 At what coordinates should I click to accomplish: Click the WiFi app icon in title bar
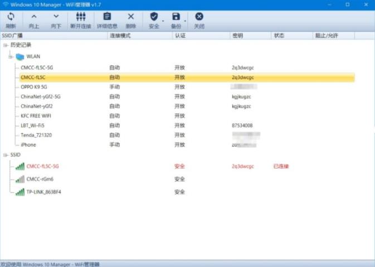pyautogui.click(x=6, y=4)
